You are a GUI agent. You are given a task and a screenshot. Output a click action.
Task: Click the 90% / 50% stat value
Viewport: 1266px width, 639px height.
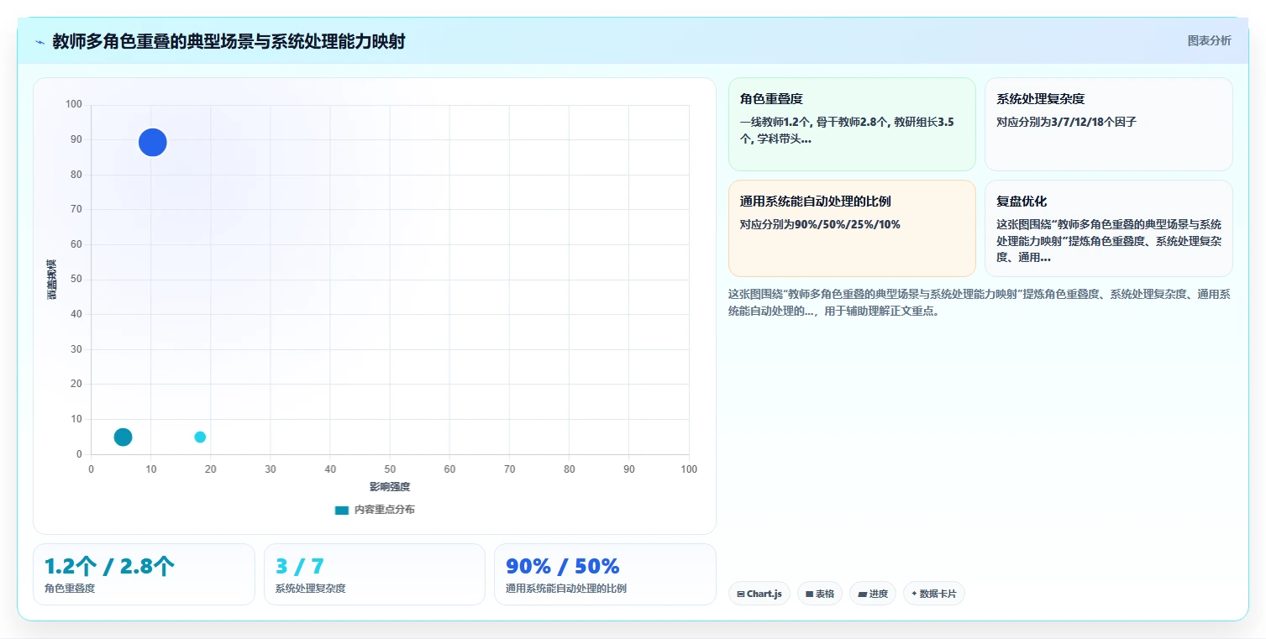click(562, 566)
